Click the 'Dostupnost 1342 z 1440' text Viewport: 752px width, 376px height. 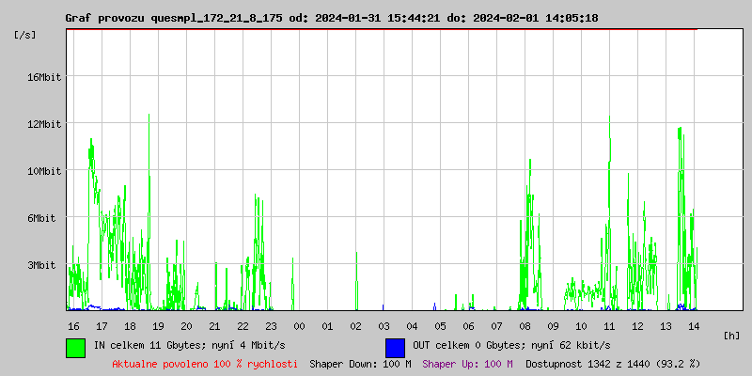coord(613,364)
